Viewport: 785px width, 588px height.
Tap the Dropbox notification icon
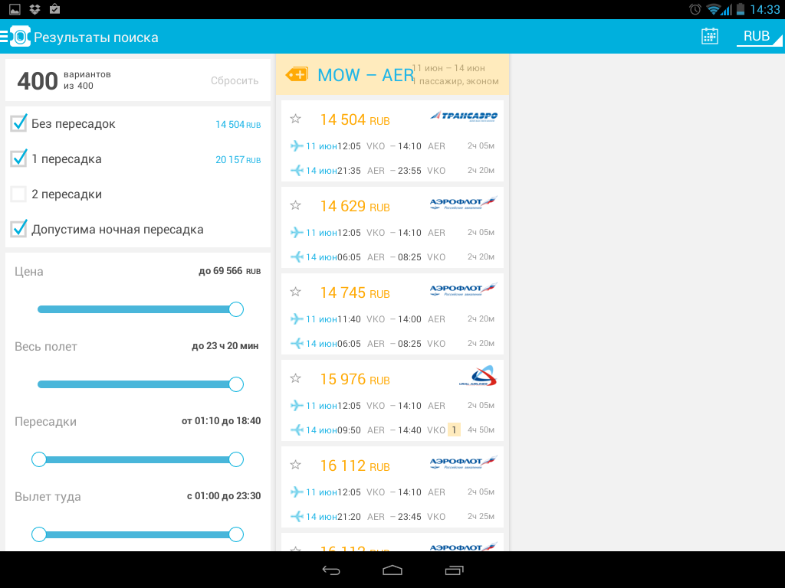coord(34,9)
